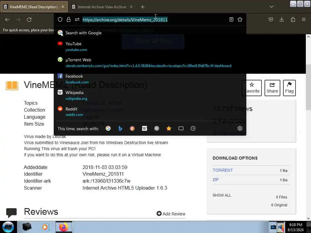Open the tracking protection shield icon

[x=60, y=19]
